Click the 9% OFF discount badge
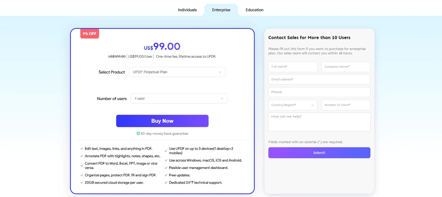 click(90, 34)
